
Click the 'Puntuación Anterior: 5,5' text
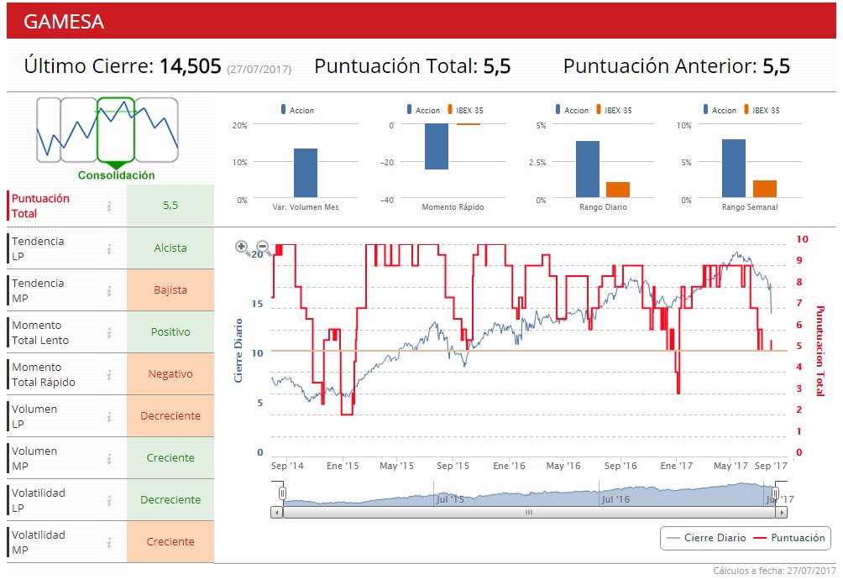tap(677, 66)
